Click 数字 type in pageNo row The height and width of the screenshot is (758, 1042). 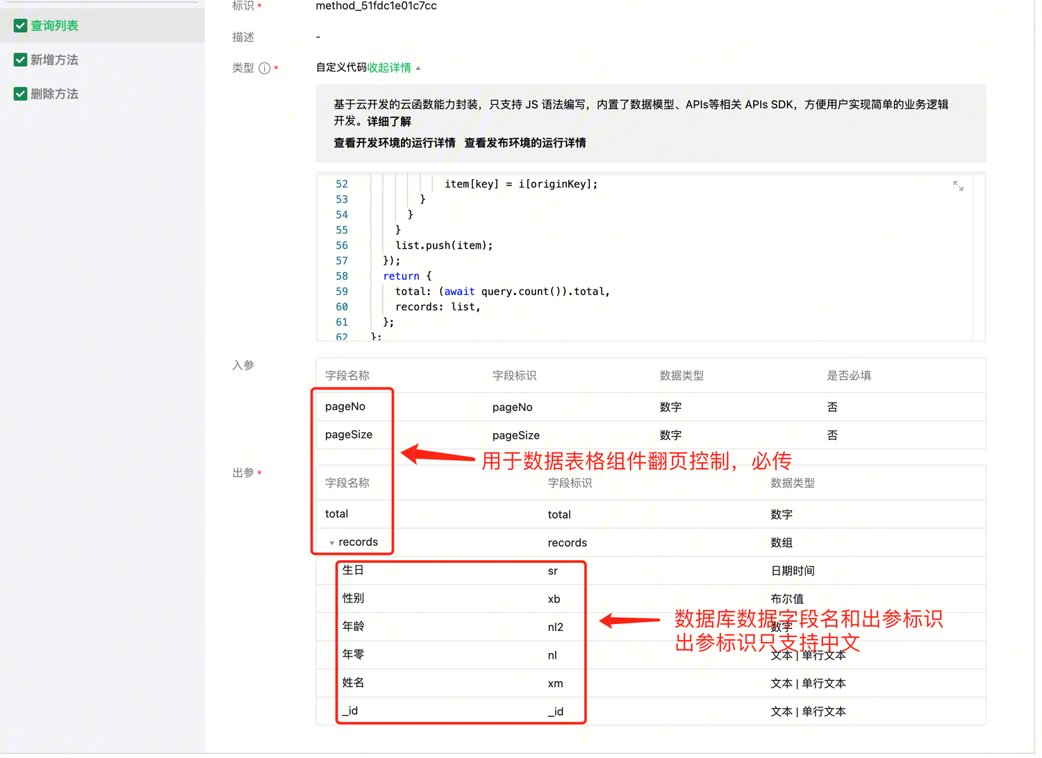coord(670,407)
